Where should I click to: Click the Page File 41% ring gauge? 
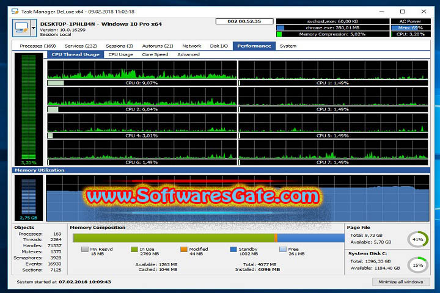(418, 239)
